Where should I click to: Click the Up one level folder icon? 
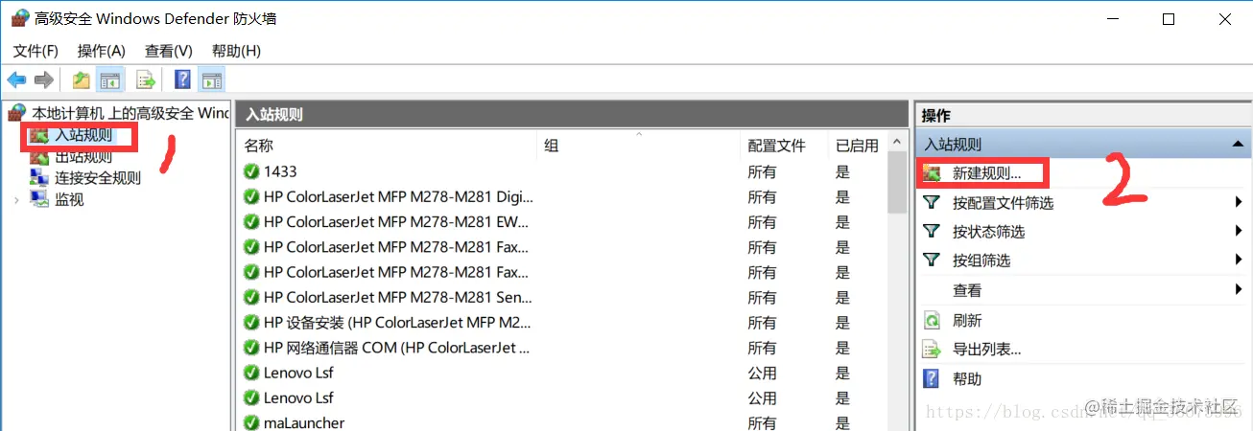point(82,80)
